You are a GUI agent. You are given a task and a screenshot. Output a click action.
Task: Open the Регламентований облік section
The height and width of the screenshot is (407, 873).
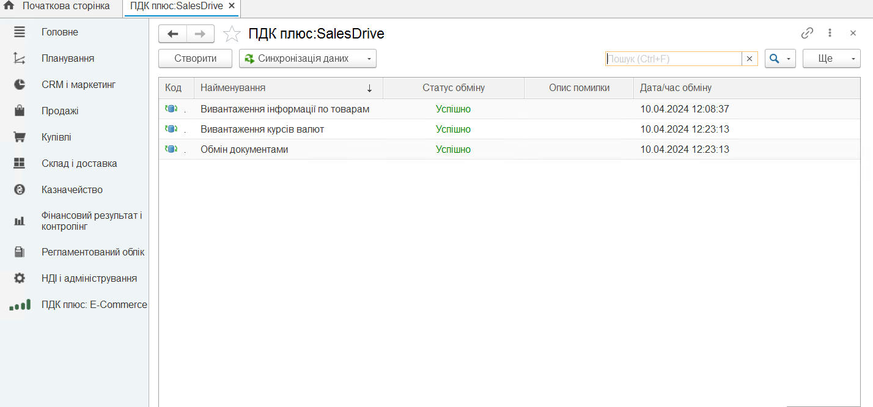93,252
